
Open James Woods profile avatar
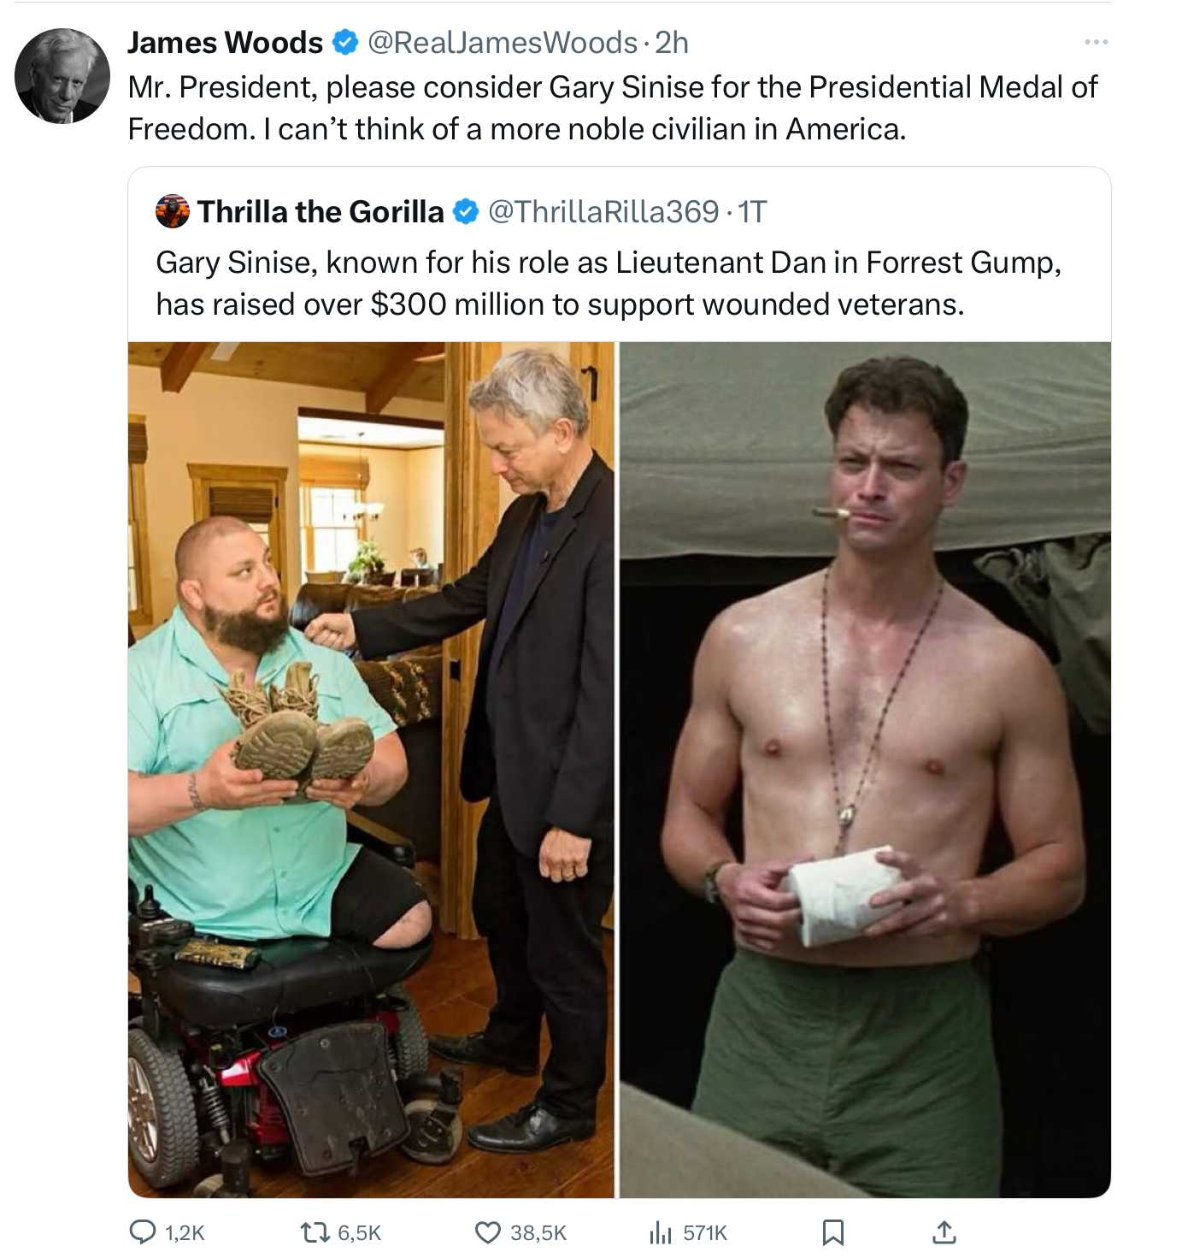coord(62,76)
